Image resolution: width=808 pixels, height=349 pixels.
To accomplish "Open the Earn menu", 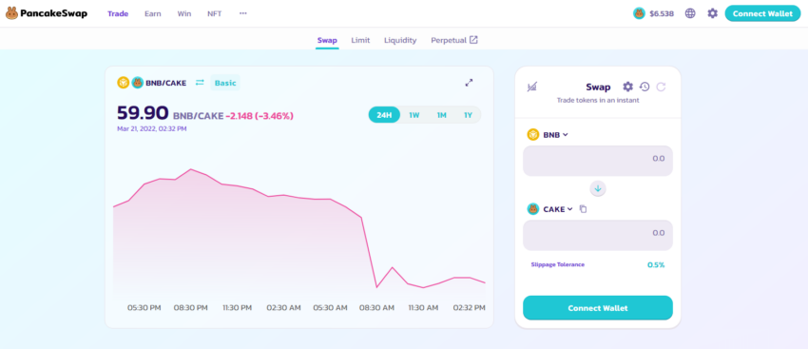I will [152, 14].
